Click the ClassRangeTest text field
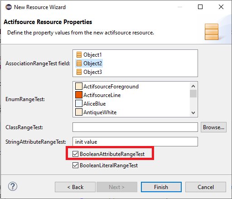The height and width of the screenshot is (199, 232). (x=135, y=127)
